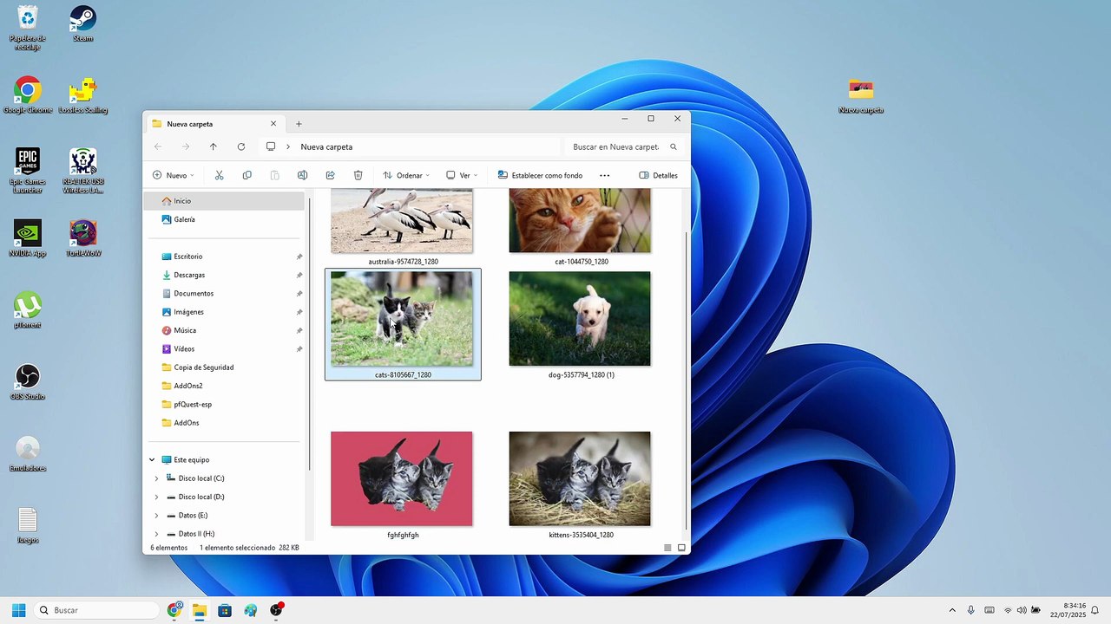Switch to OBS on the taskbar
Image resolution: width=1111 pixels, height=624 pixels.
click(277, 610)
